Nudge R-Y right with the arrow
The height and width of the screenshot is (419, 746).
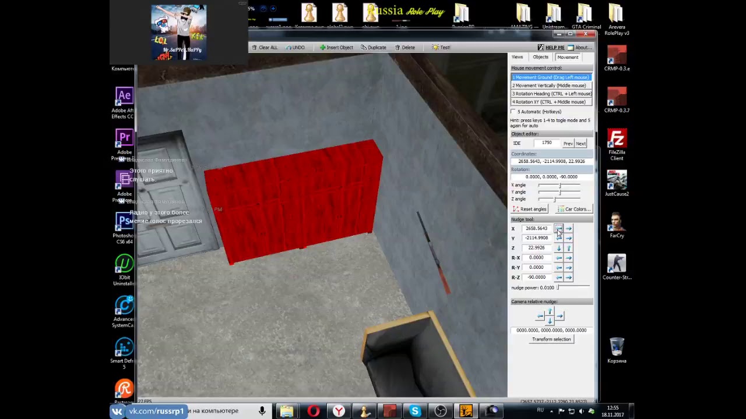(x=568, y=268)
